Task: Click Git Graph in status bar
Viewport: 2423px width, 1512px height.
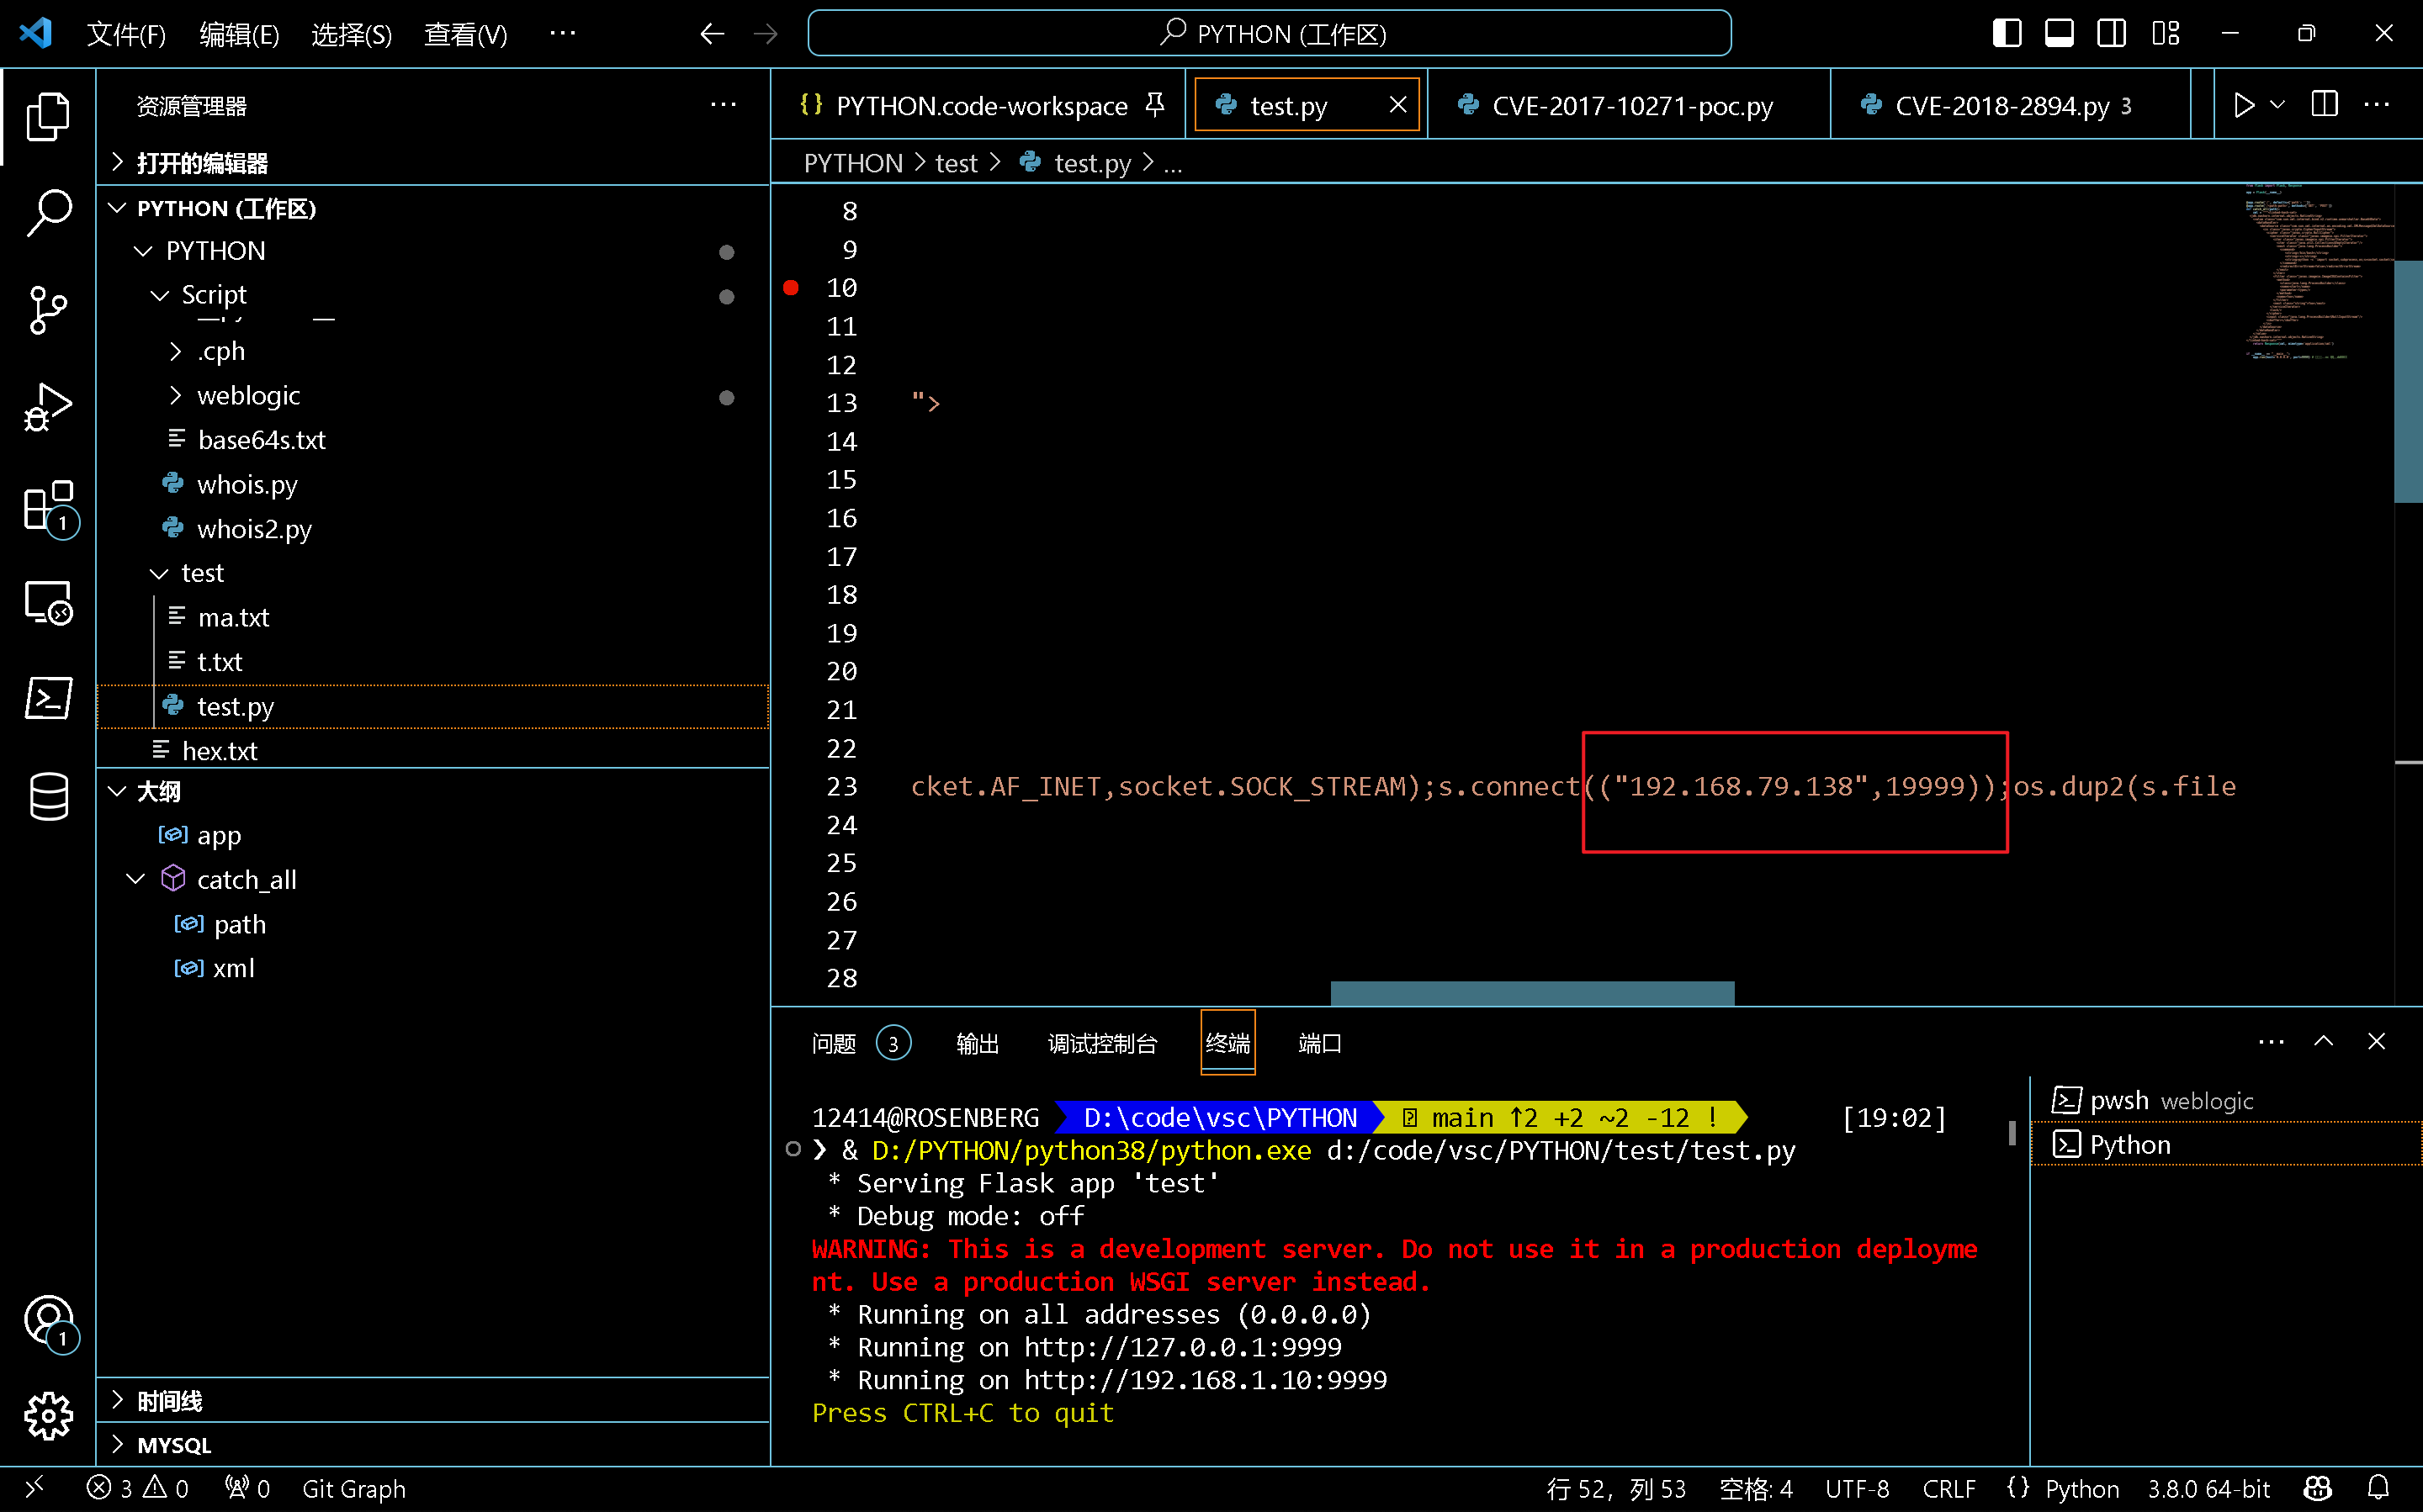Action: tap(354, 1488)
